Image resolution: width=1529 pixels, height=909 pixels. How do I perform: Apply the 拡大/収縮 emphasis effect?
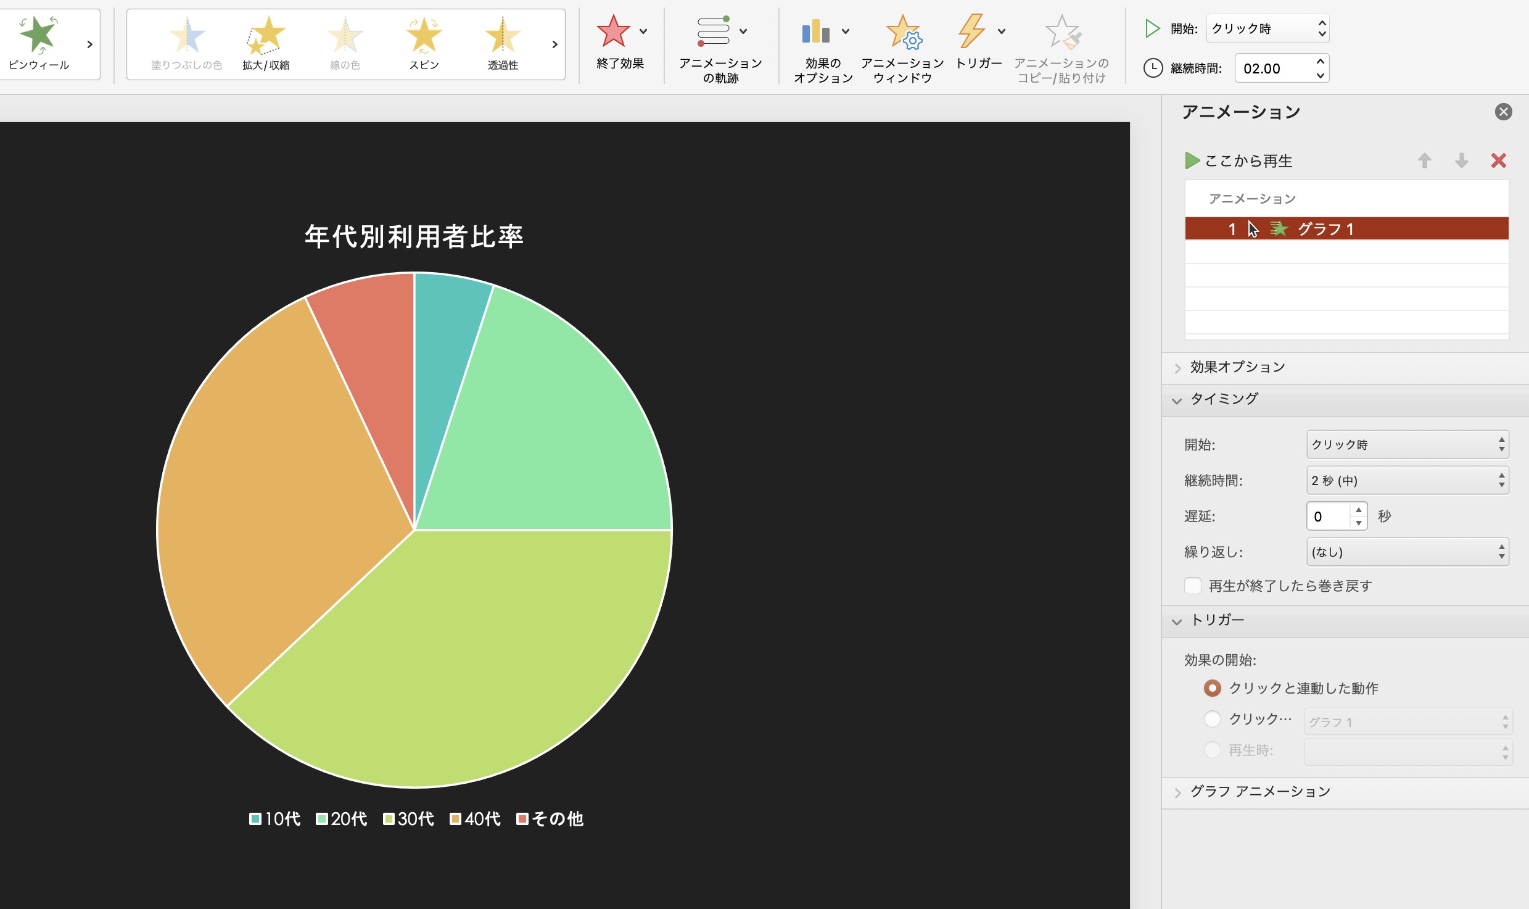pos(266,43)
